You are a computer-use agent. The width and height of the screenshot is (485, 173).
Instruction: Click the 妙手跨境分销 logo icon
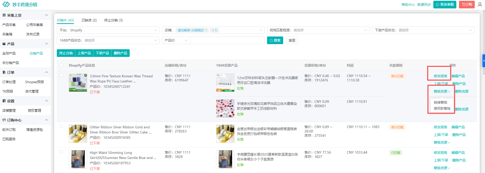pos(6,5)
